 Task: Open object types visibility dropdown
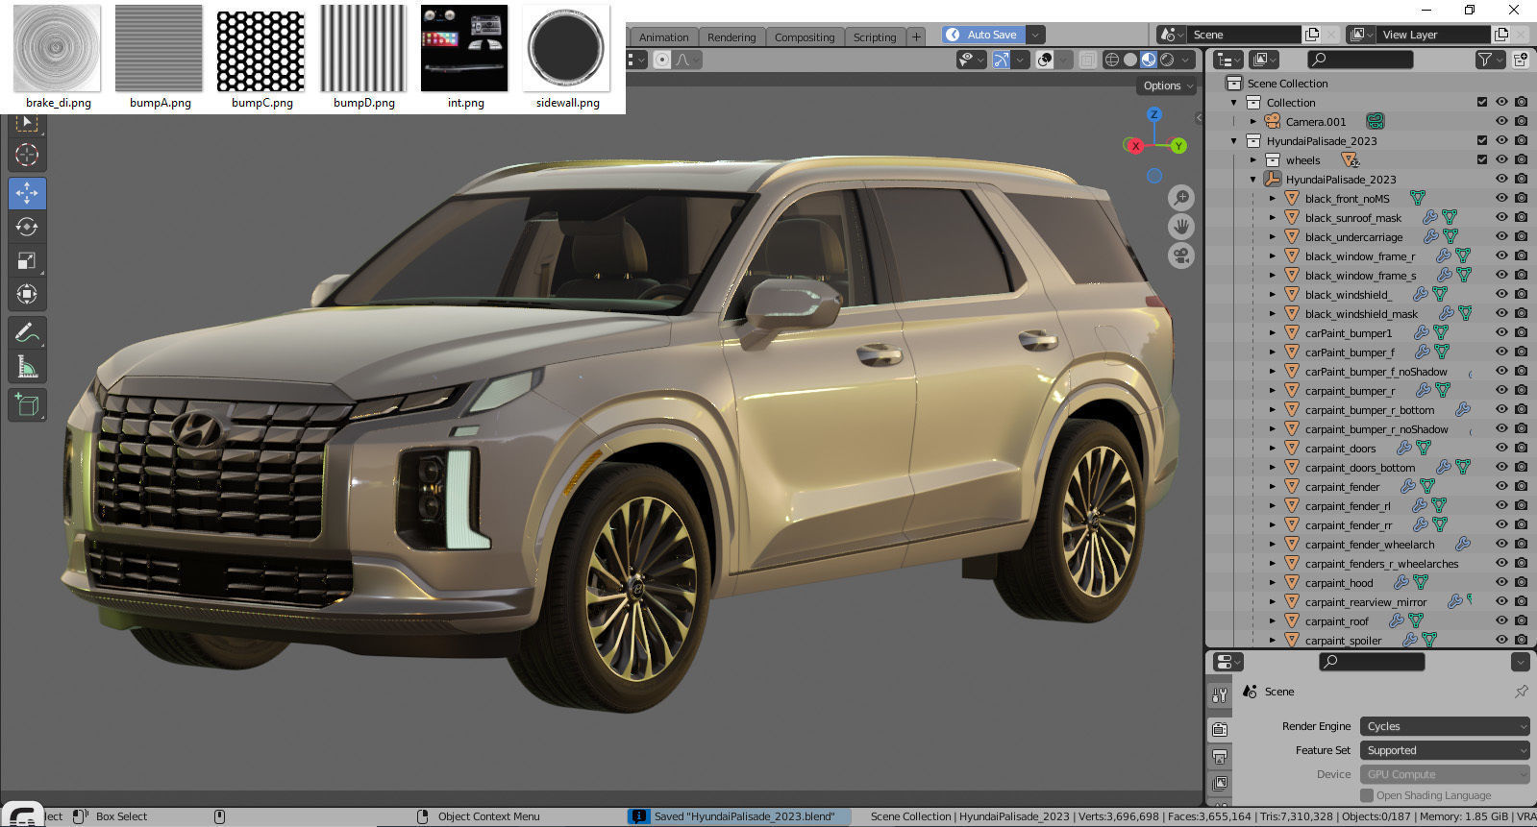(x=972, y=60)
